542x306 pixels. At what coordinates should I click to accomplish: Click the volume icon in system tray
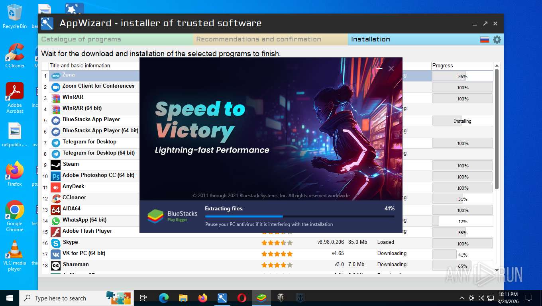coord(481,298)
